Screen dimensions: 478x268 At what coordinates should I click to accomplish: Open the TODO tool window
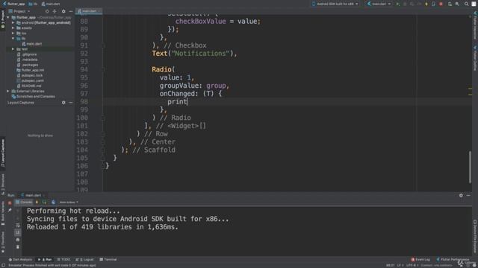[x=63, y=260]
